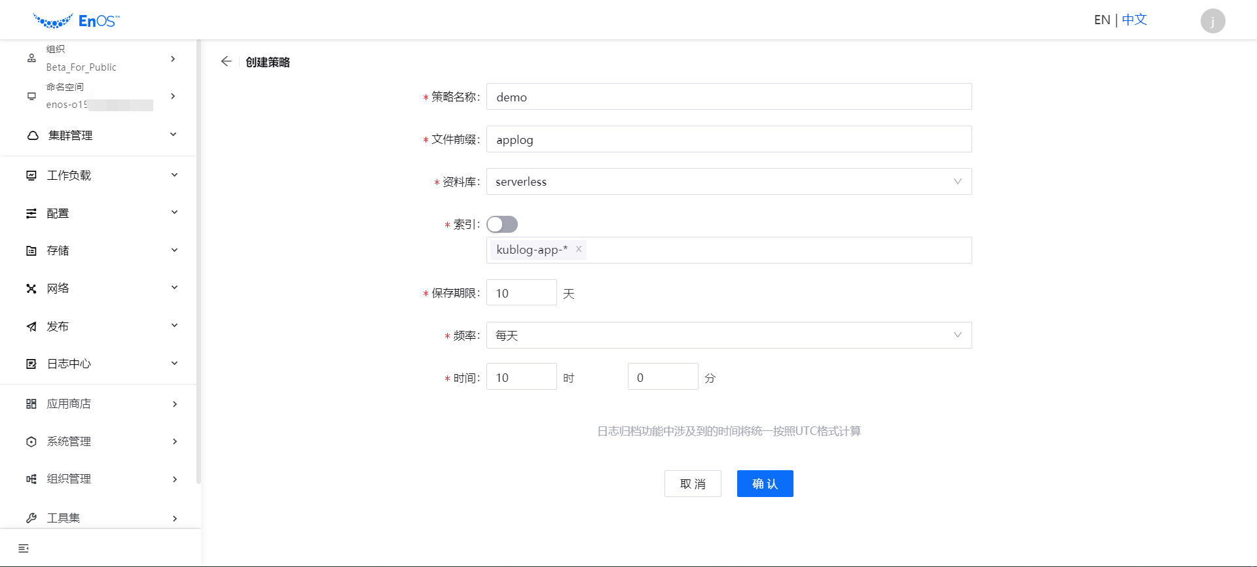This screenshot has width=1257, height=567.
Task: Click the cluster management cloud icon
Action: click(33, 135)
